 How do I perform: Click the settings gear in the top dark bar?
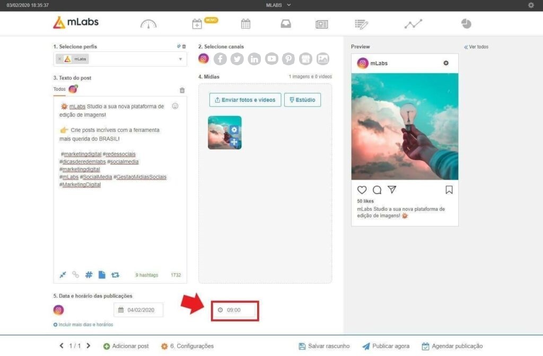pos(531,5)
